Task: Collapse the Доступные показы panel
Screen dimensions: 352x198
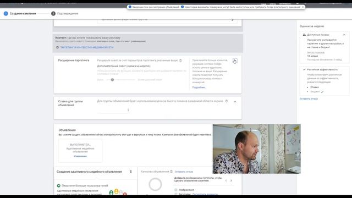Action: pos(344,35)
